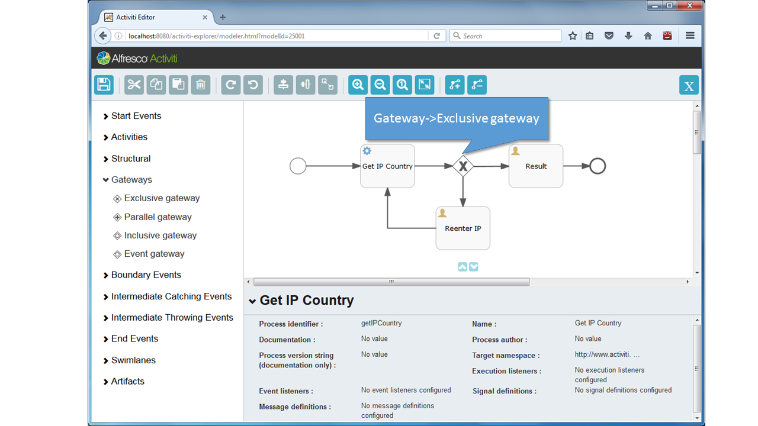Open a new browser tab
Viewport: 758px width, 426px height.
tap(223, 17)
